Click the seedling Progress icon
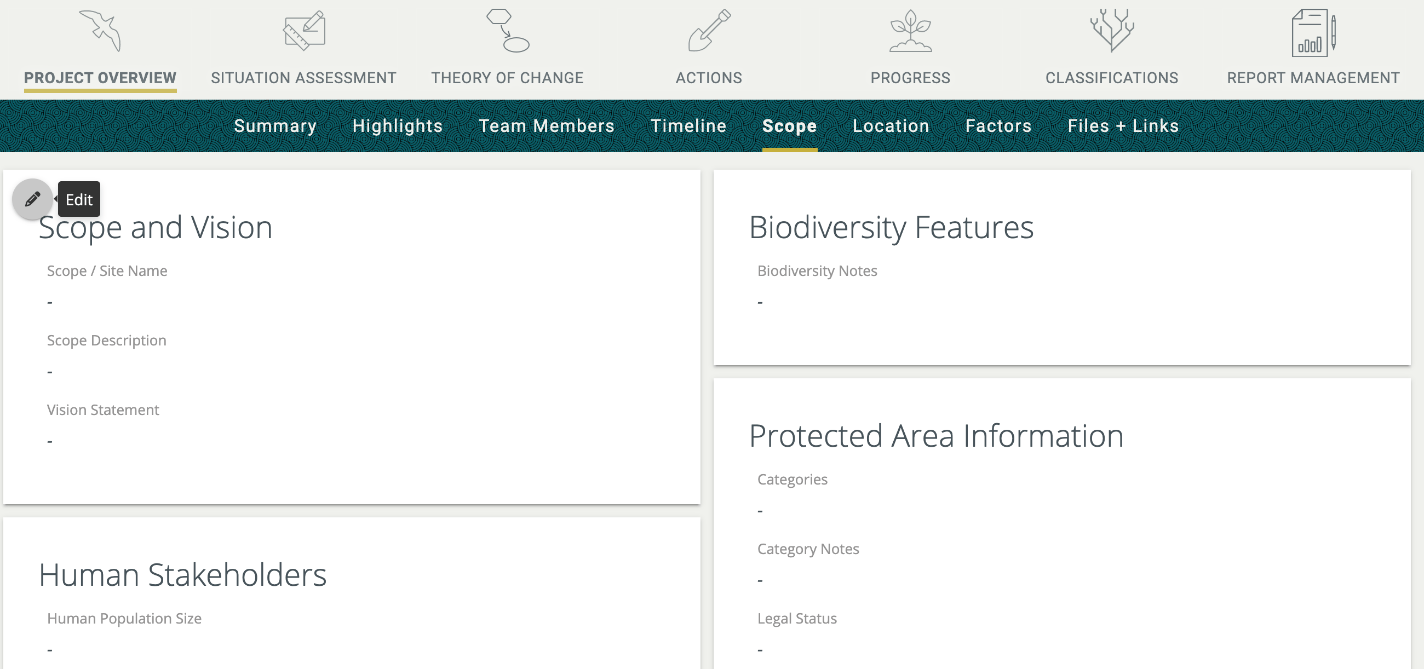This screenshot has height=669, width=1424. [910, 31]
